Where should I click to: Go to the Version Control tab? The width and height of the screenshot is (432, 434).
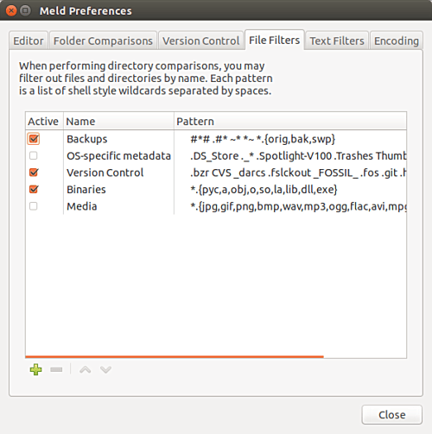201,41
